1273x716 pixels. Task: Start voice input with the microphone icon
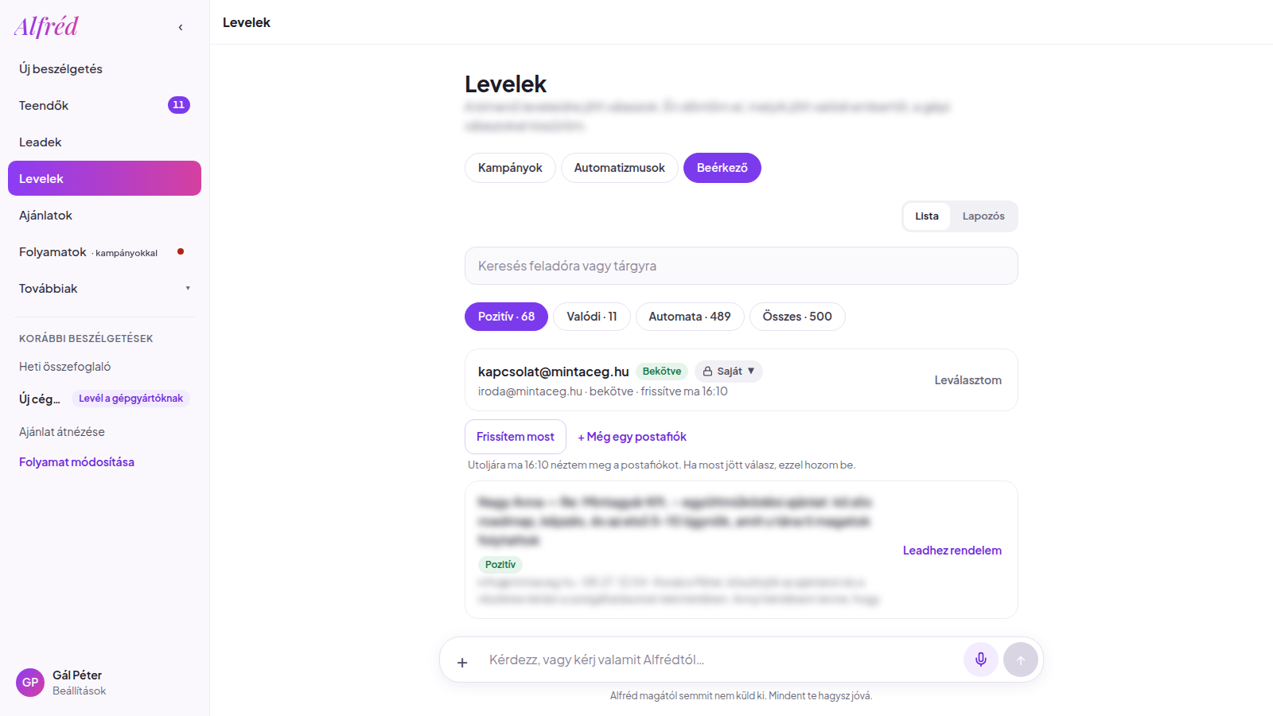[981, 660]
